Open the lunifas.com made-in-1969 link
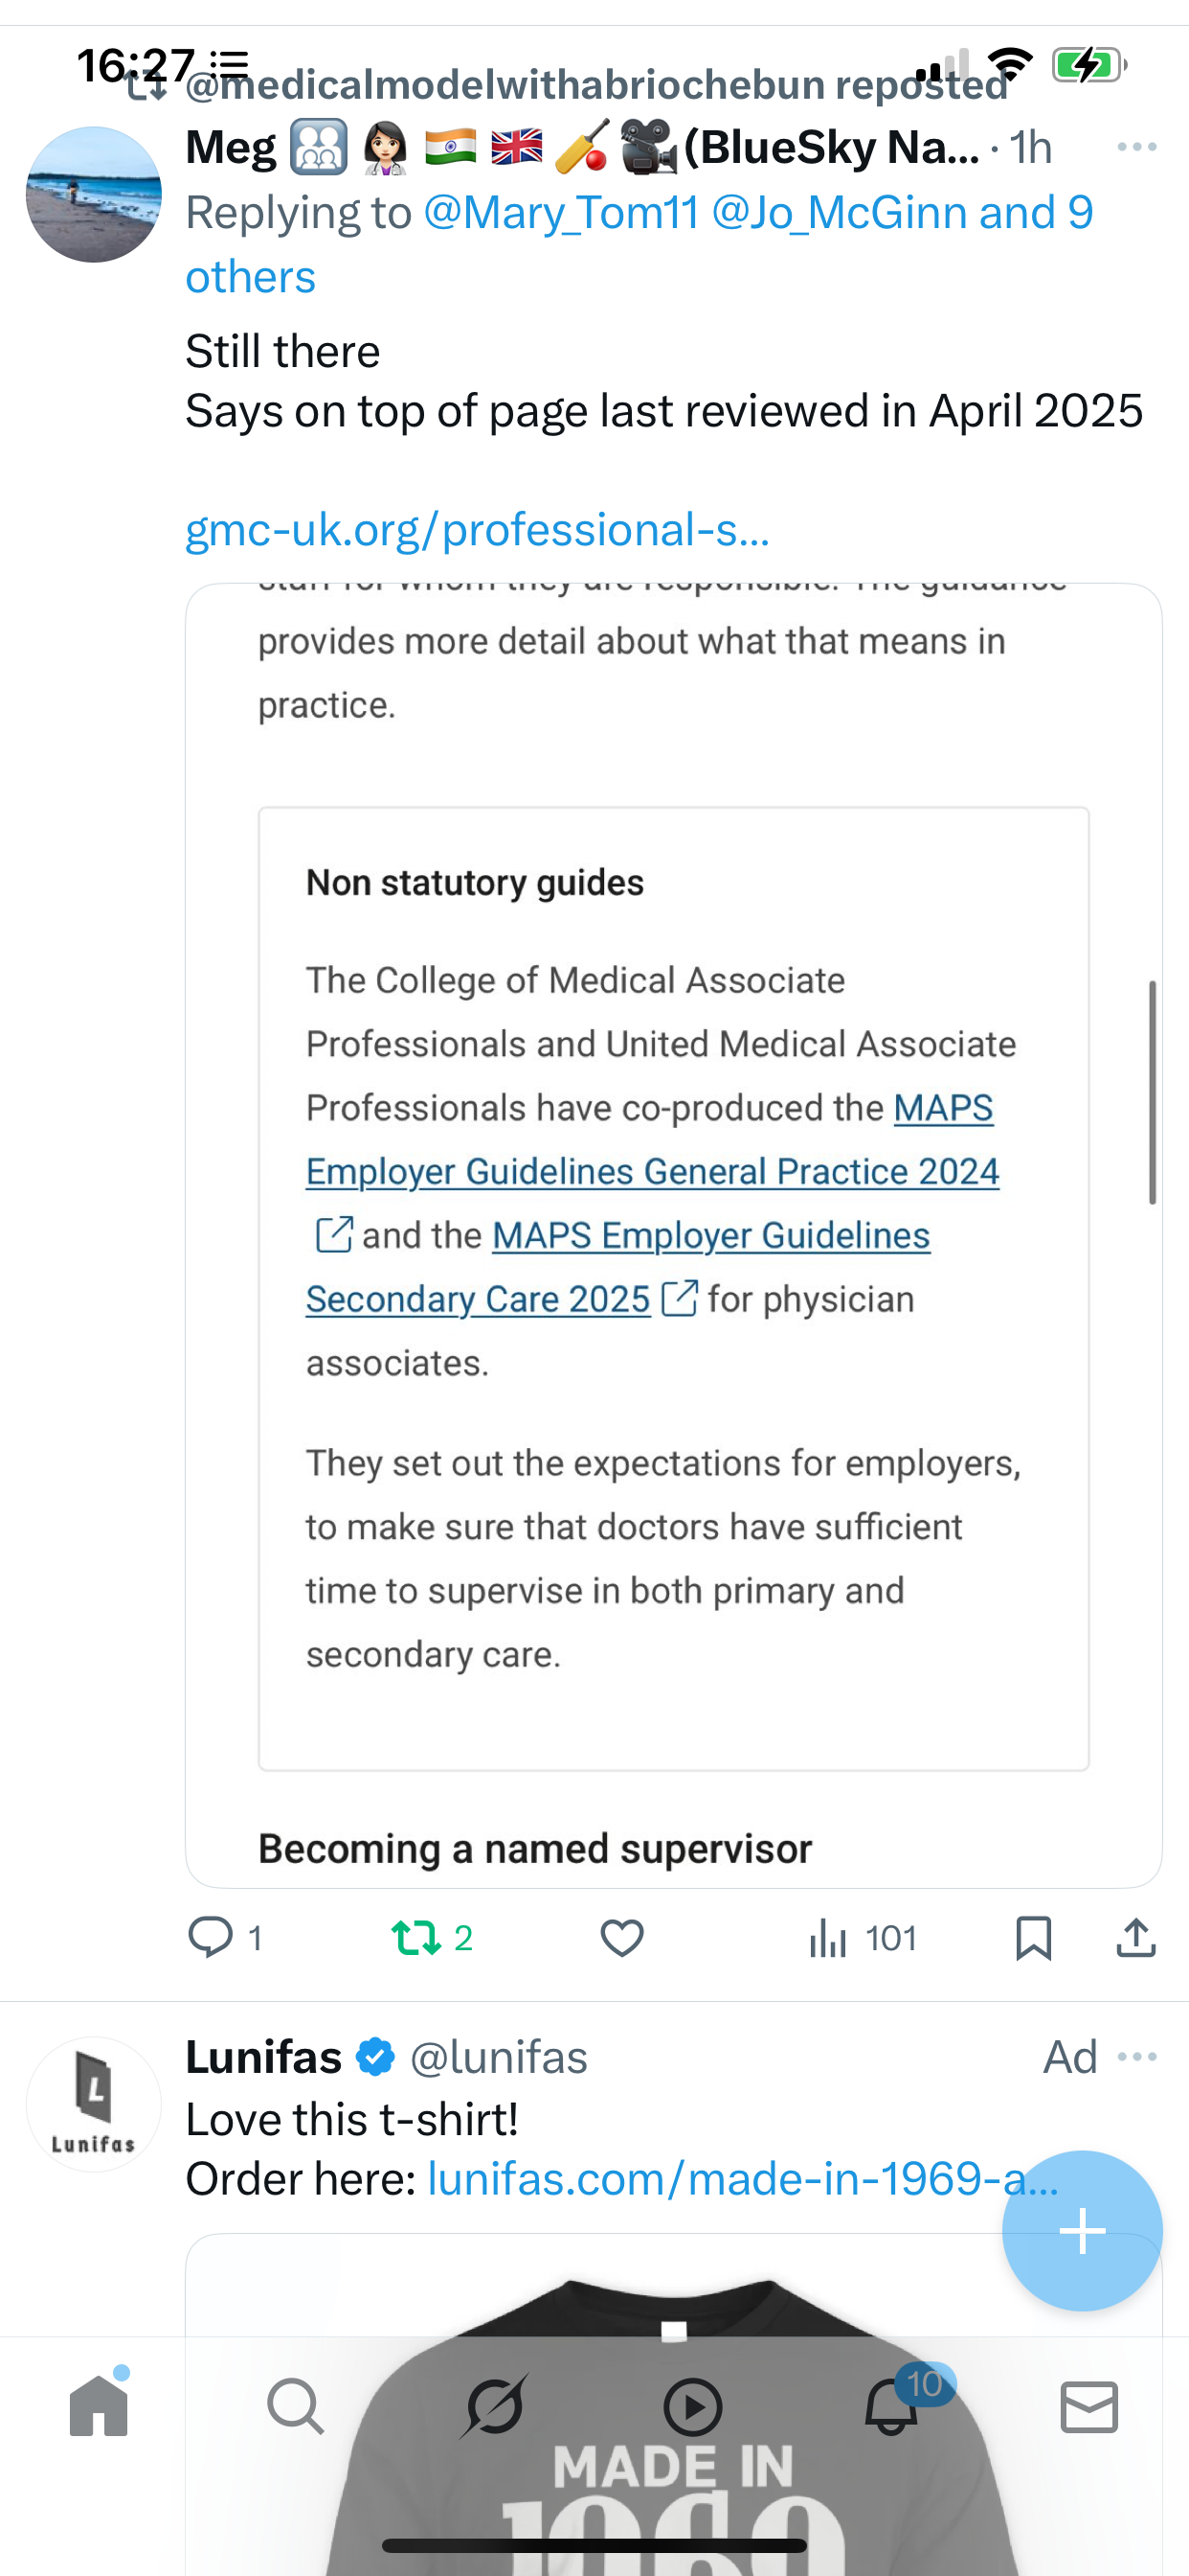Viewport: 1189px width, 2576px height. [744, 2178]
